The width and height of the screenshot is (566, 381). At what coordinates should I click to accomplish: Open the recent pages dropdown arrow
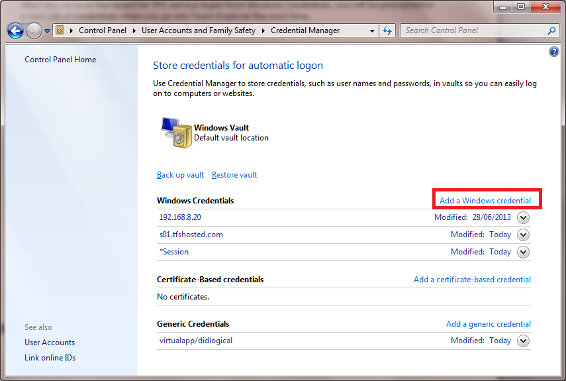[x=48, y=31]
